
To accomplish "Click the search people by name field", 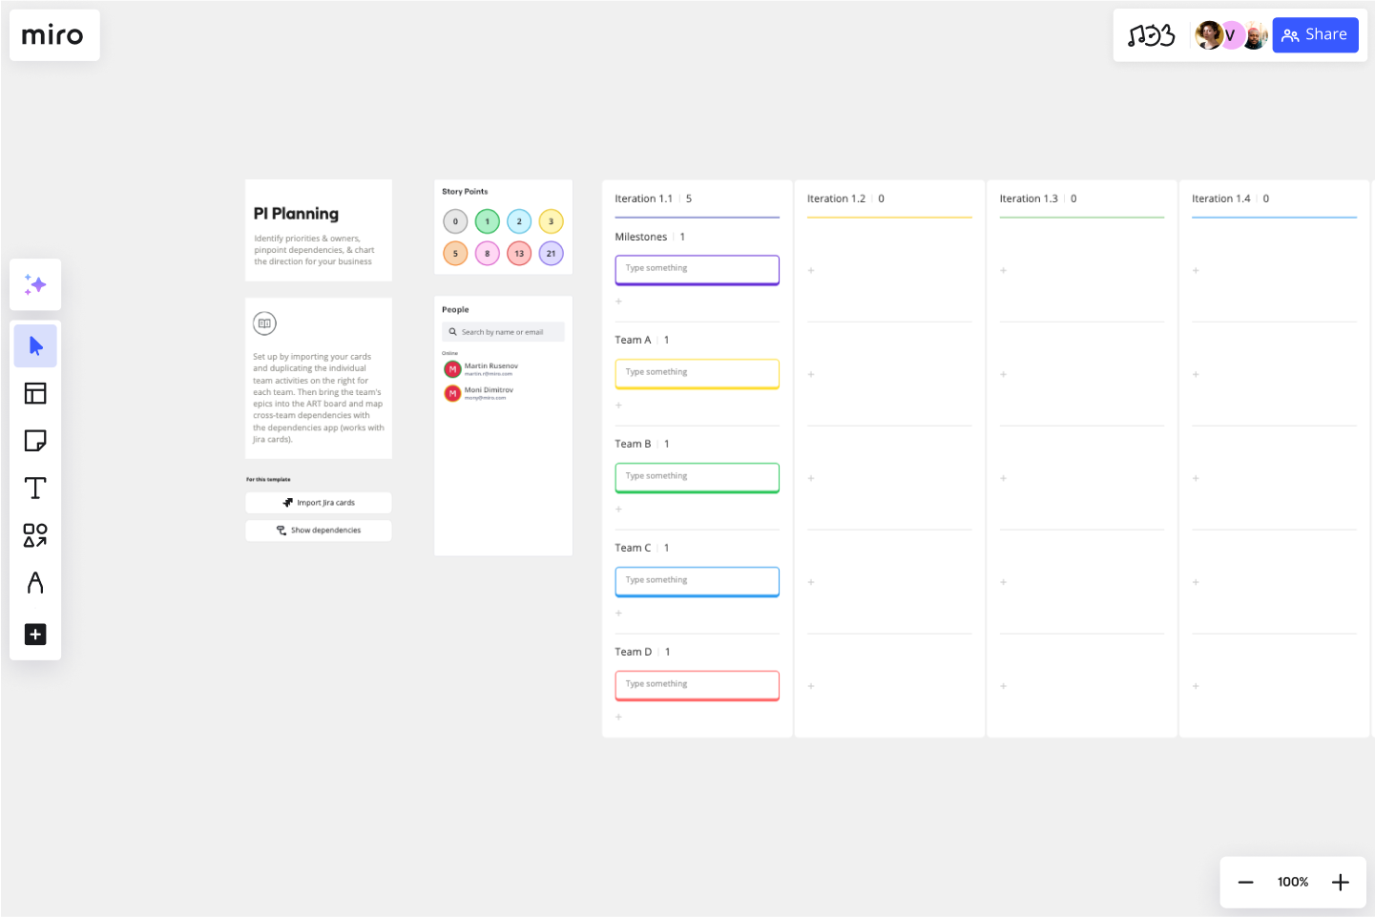I will pos(503,331).
